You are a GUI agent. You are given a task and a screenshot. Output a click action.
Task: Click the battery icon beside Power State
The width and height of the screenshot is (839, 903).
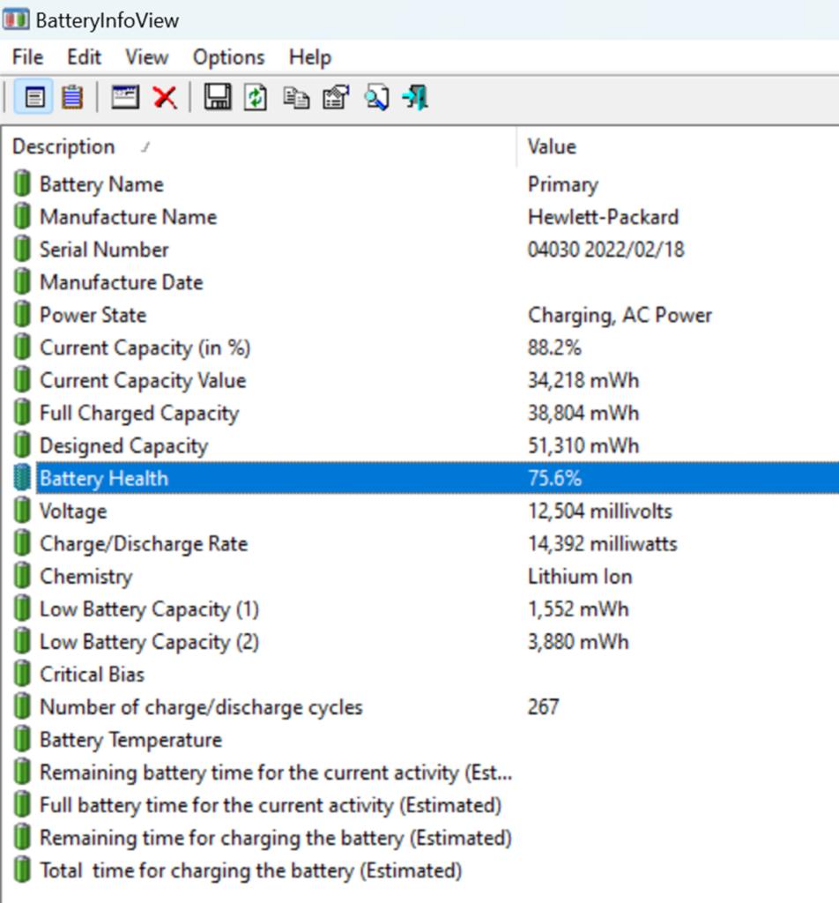tap(22, 315)
